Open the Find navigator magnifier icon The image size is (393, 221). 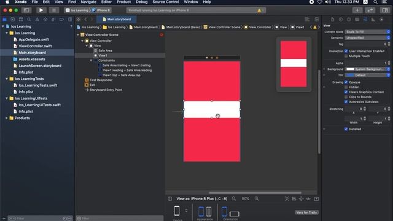point(29,19)
